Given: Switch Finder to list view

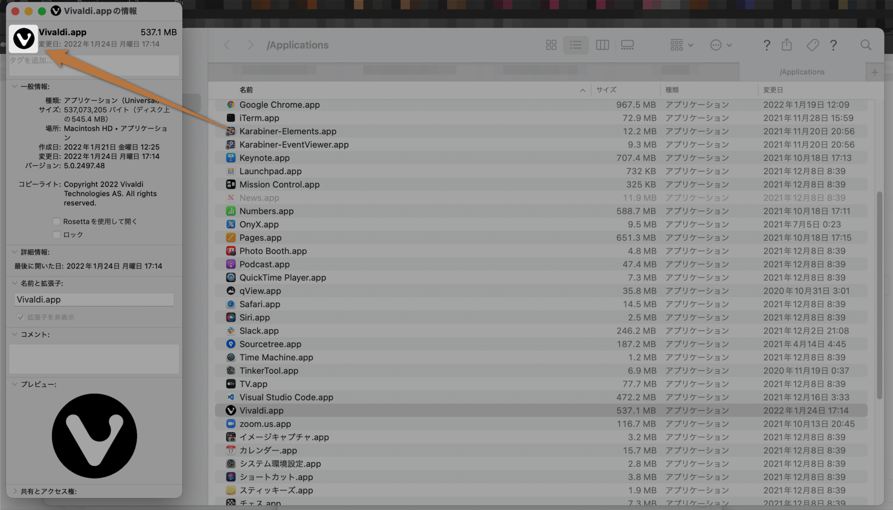Looking at the screenshot, I should pyautogui.click(x=576, y=45).
